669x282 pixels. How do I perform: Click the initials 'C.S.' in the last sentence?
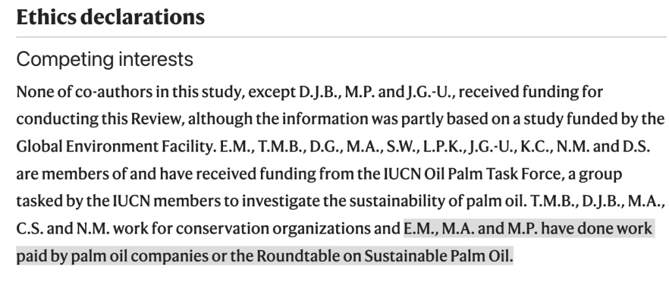[x=29, y=229]
